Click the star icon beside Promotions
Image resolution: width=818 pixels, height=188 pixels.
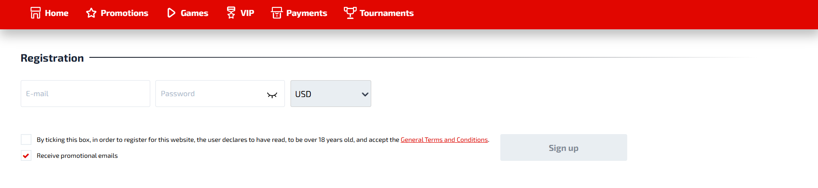(x=91, y=13)
